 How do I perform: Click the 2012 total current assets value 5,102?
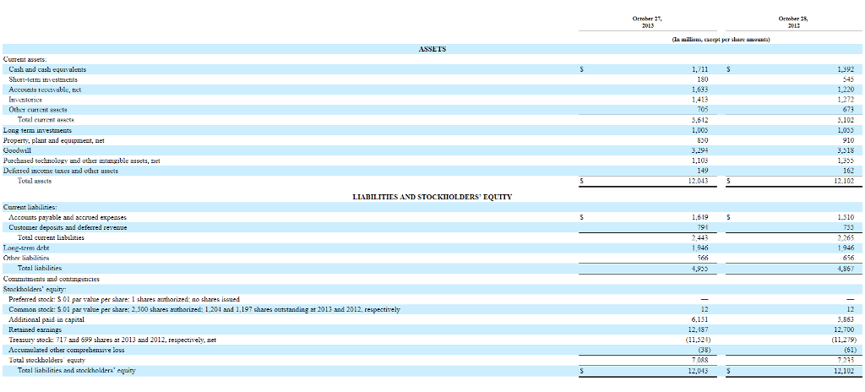pyautogui.click(x=845, y=119)
